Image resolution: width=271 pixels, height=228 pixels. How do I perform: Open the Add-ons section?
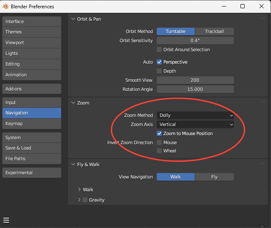[x=32, y=89]
